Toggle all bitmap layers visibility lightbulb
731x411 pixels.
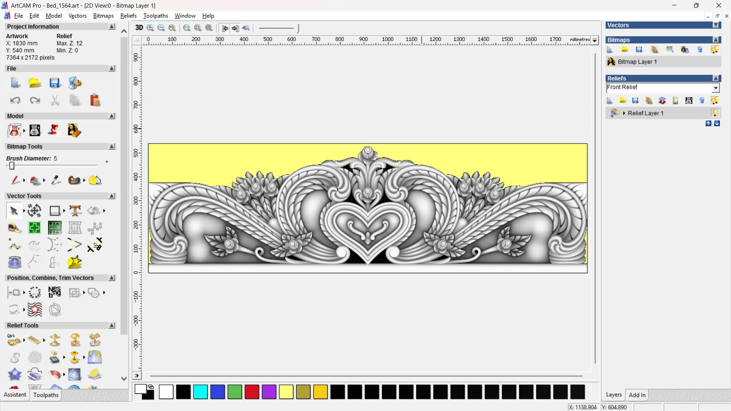715,49
